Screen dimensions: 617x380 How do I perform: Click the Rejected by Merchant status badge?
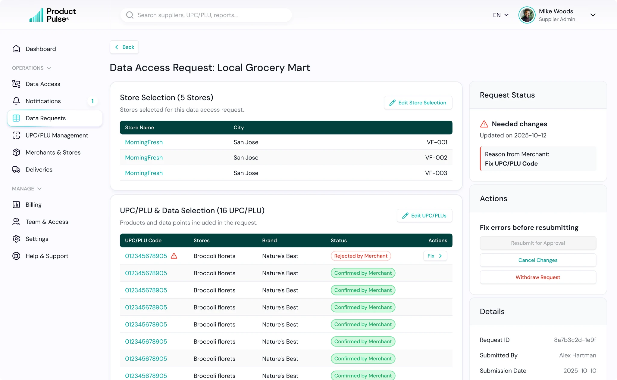click(361, 256)
